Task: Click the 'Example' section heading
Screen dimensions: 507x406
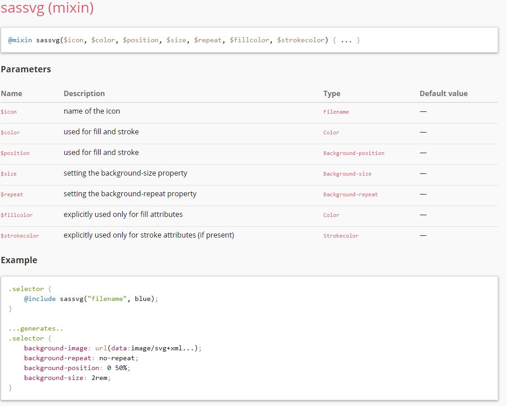Action: coord(19,260)
